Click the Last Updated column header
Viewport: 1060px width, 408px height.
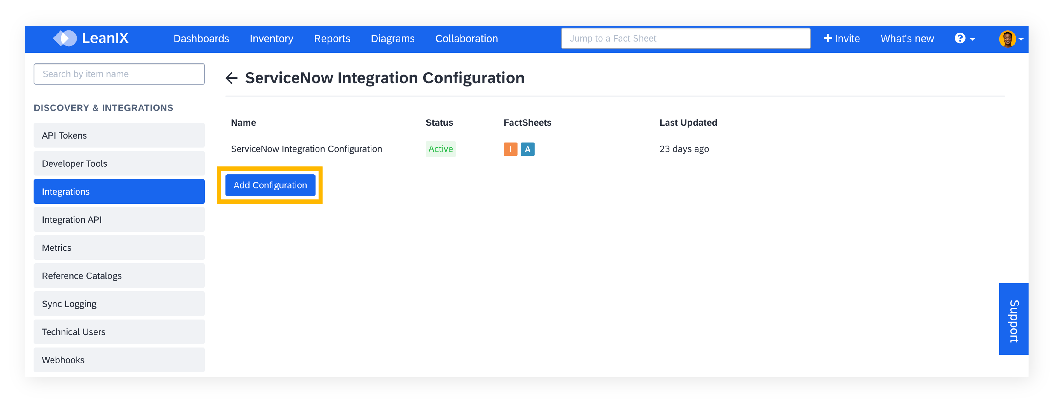[x=688, y=123]
